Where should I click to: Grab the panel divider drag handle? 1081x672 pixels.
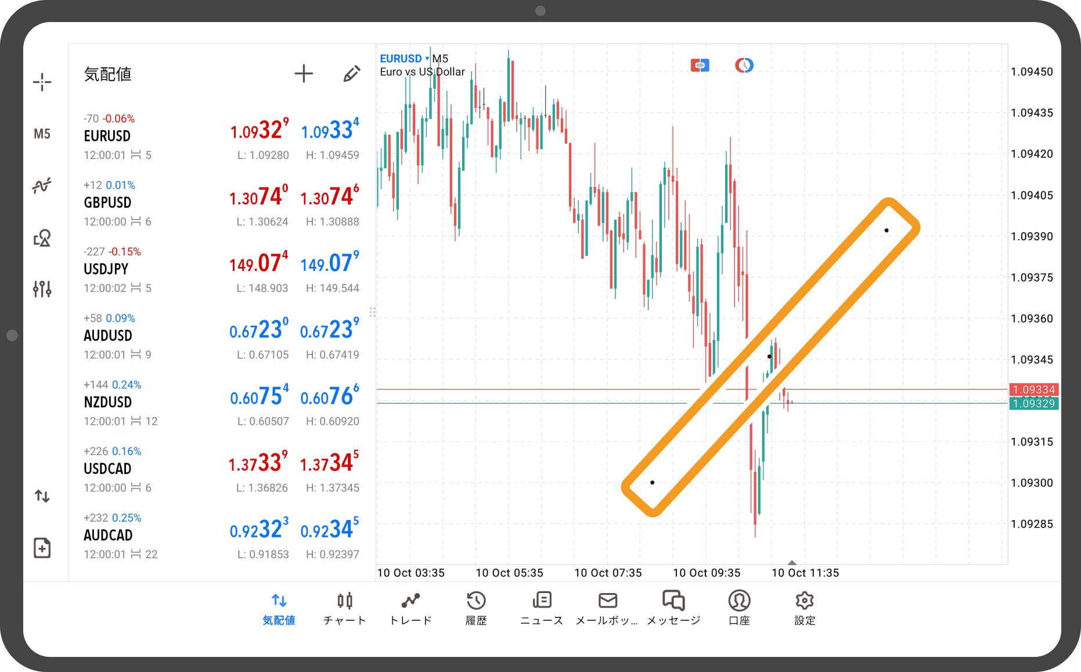point(373,312)
